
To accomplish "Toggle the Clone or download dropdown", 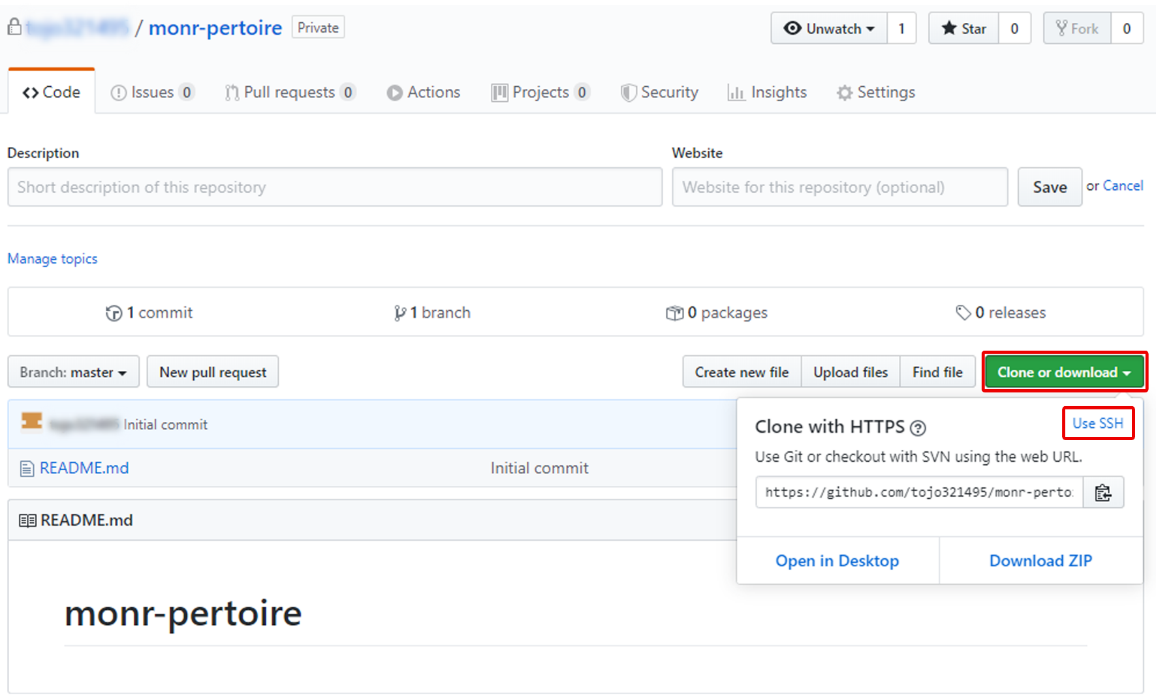I will click(x=1064, y=372).
